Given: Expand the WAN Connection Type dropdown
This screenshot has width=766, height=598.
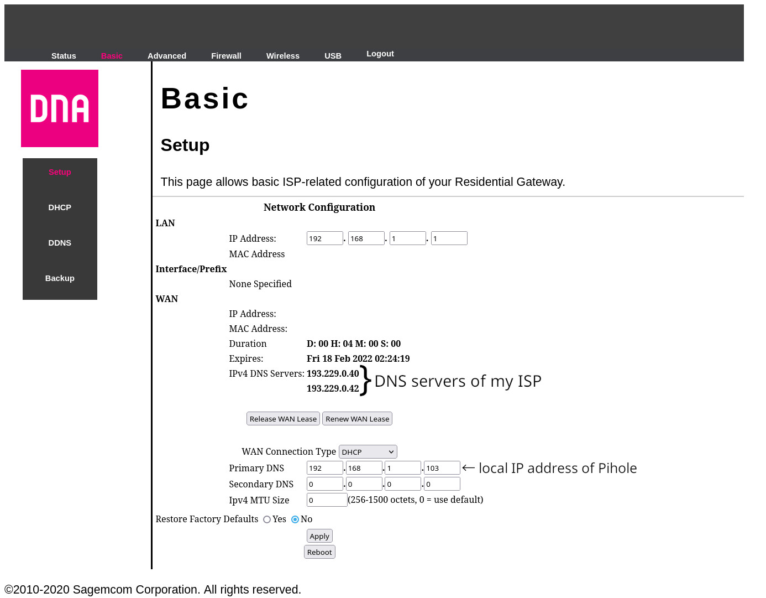Looking at the screenshot, I should tap(368, 452).
